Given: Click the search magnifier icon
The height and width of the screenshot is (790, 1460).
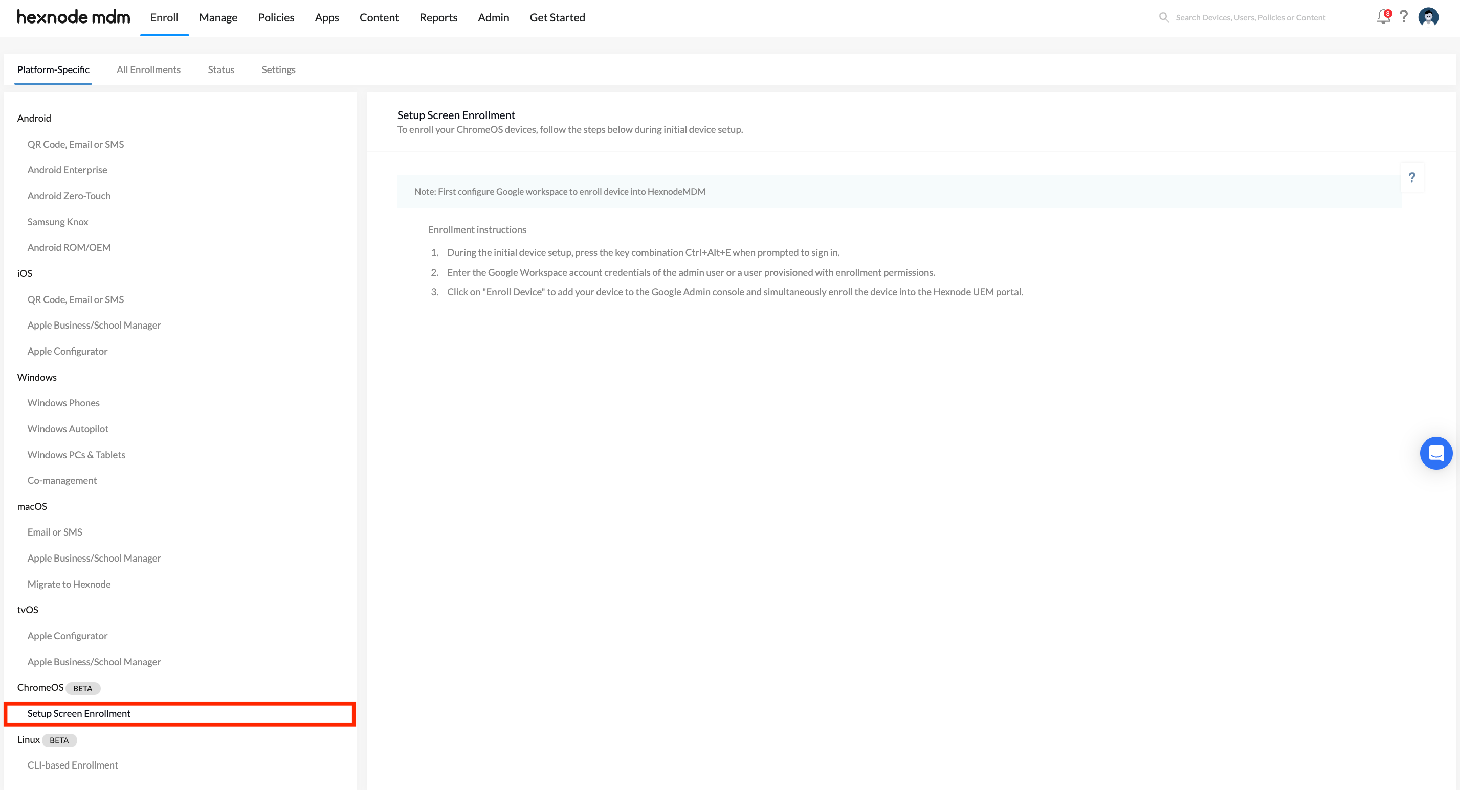Looking at the screenshot, I should 1164,17.
